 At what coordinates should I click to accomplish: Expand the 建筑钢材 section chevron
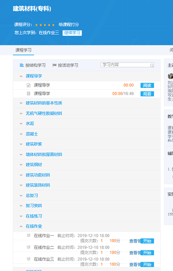21,165
